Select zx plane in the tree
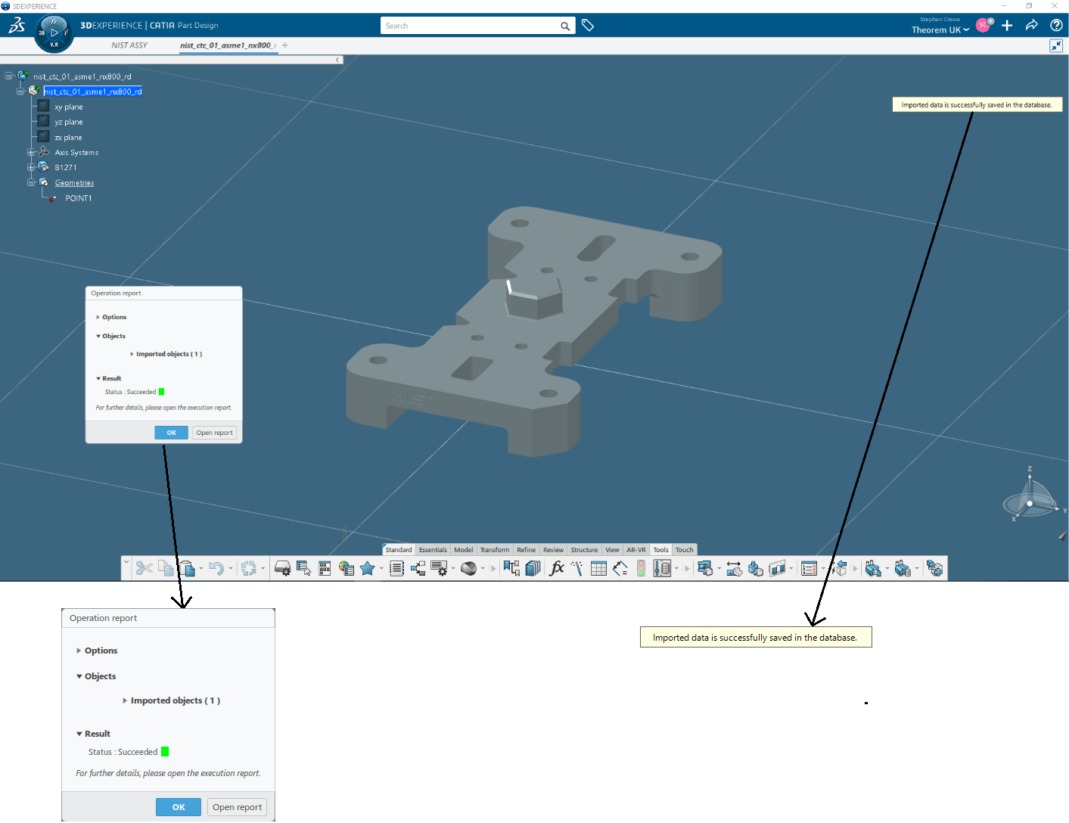1069x823 pixels. coord(68,138)
